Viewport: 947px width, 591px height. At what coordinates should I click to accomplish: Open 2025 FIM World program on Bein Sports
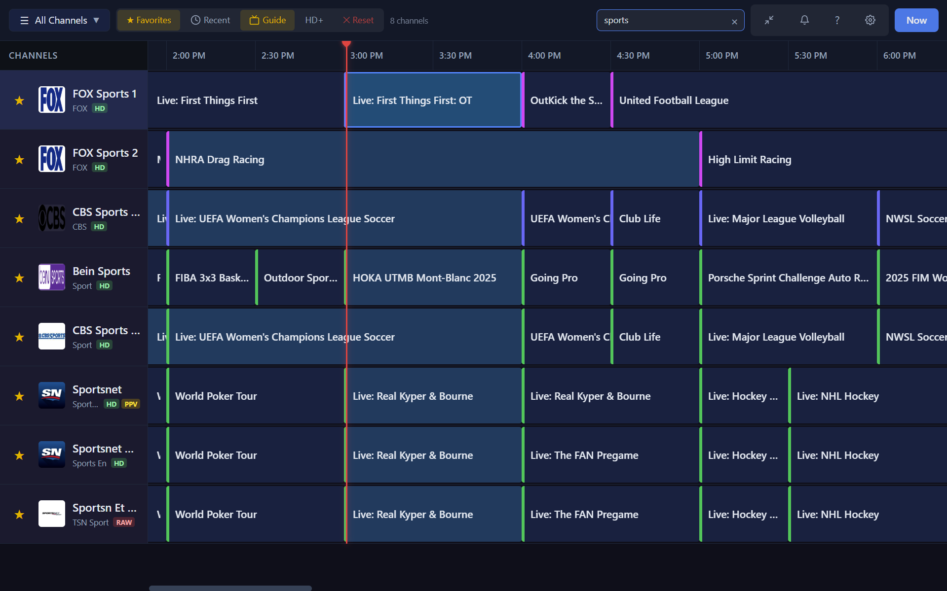(x=912, y=278)
